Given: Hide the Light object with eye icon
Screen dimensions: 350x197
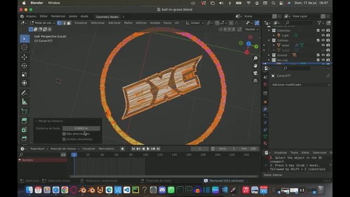Looking at the screenshot, I should point(323,35).
